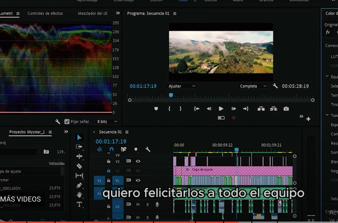Select the Hand tool
The width and height of the screenshot is (338, 223).
pyautogui.click(x=79, y=195)
